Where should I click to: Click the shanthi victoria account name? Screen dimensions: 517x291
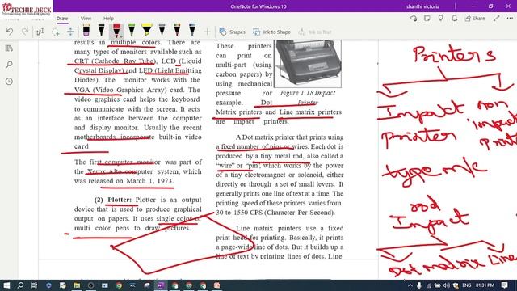422,6
